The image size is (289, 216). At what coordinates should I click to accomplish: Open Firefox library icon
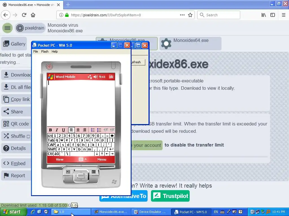point(264,15)
